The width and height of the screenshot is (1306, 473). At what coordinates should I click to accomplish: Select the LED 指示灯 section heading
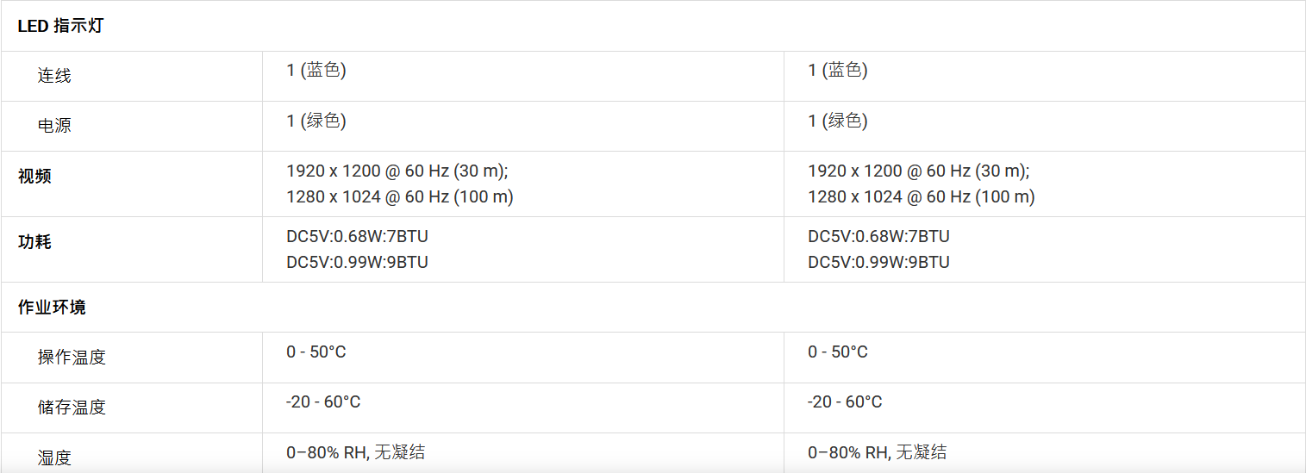click(60, 26)
